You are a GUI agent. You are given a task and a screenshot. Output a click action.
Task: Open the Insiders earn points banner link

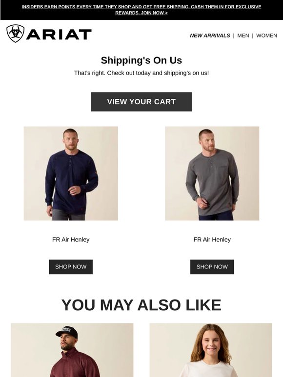141,10
